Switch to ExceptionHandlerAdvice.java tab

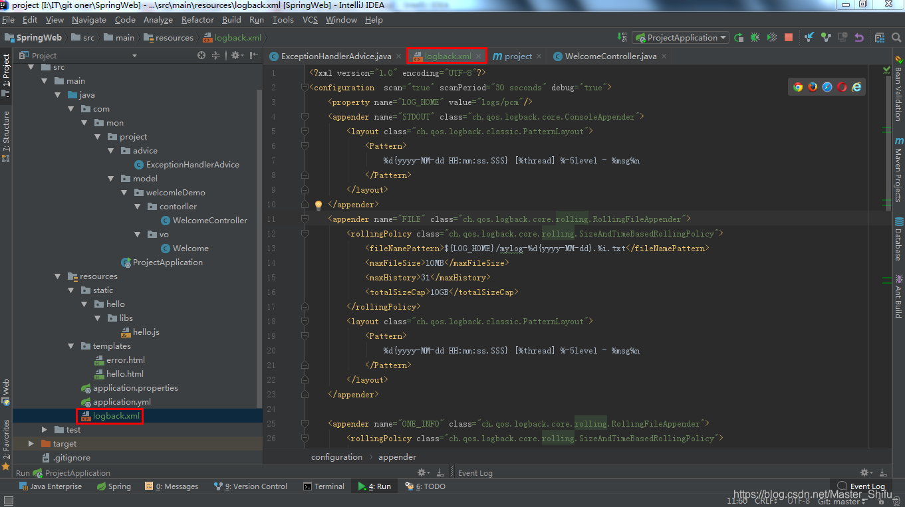click(336, 56)
